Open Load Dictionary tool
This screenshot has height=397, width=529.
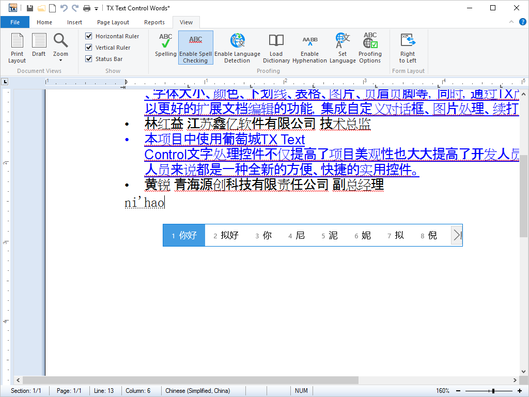[276, 48]
